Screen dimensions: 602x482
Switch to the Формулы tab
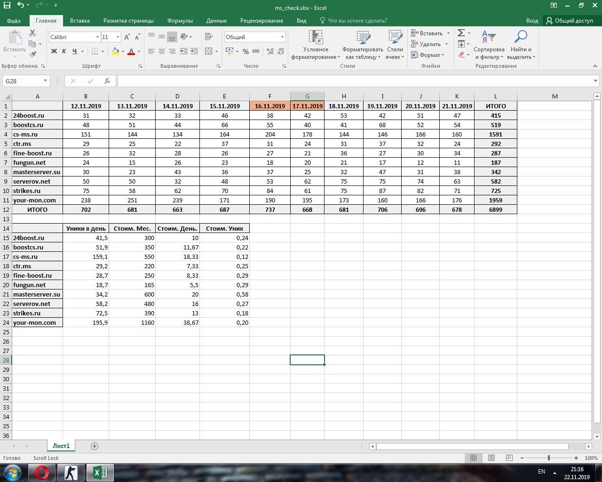(x=180, y=21)
